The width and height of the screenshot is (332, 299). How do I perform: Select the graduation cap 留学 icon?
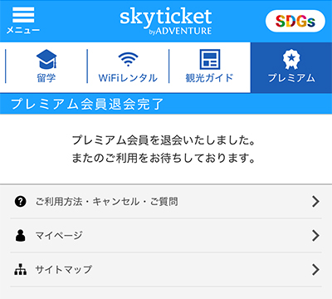pyautogui.click(x=46, y=59)
